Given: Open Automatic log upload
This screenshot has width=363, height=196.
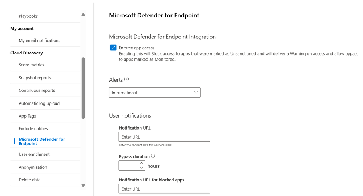Looking at the screenshot, I should [x=39, y=103].
